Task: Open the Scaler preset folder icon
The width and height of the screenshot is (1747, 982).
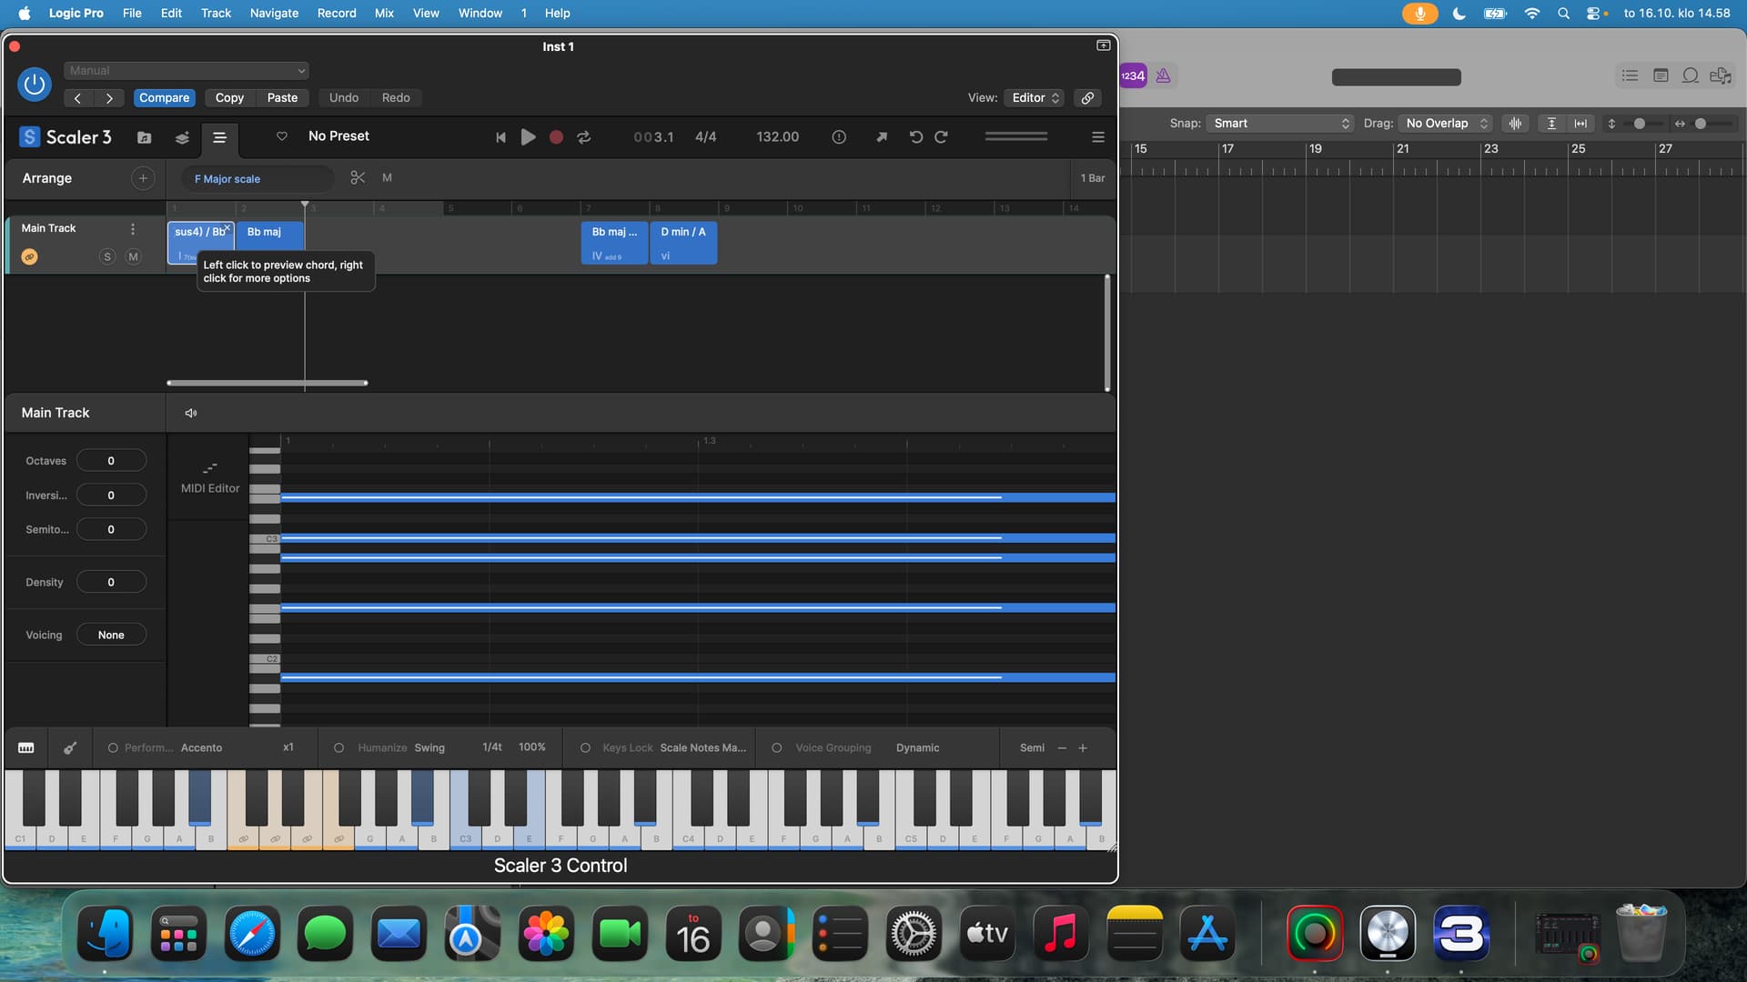Action: point(145,137)
